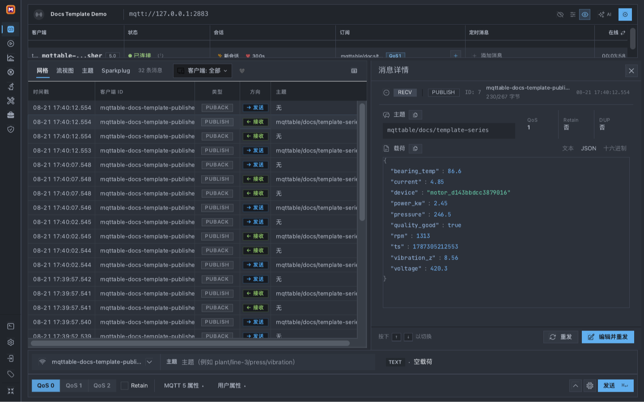Enable the Retain checkbox

point(125,385)
